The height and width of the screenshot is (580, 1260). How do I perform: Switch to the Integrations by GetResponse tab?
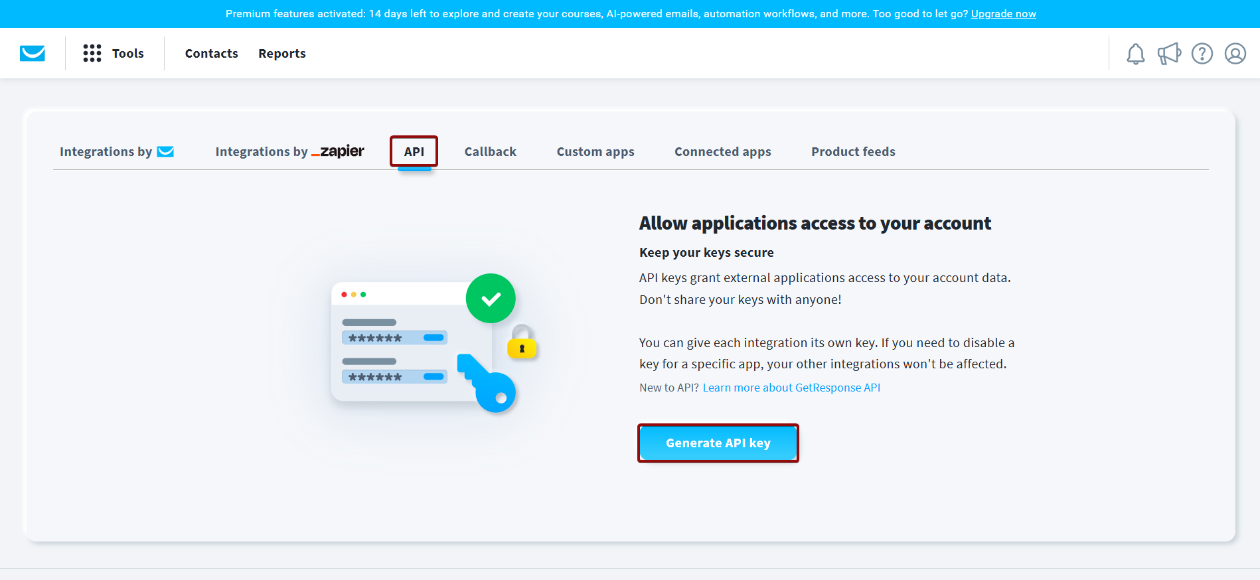click(117, 152)
